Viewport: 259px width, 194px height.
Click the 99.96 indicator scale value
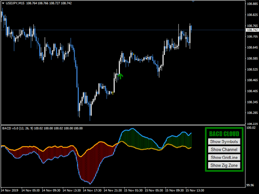[x=250, y=185]
